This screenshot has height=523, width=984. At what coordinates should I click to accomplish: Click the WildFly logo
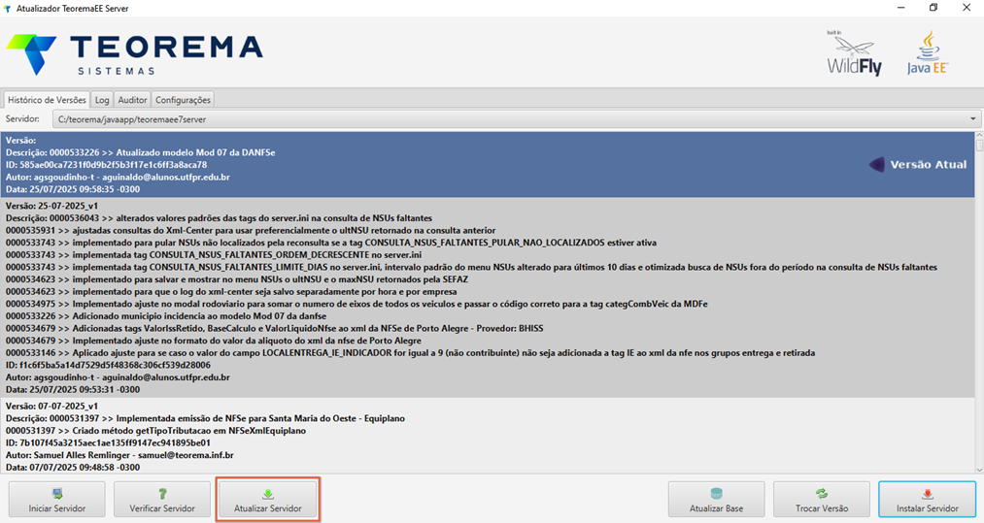tap(854, 54)
